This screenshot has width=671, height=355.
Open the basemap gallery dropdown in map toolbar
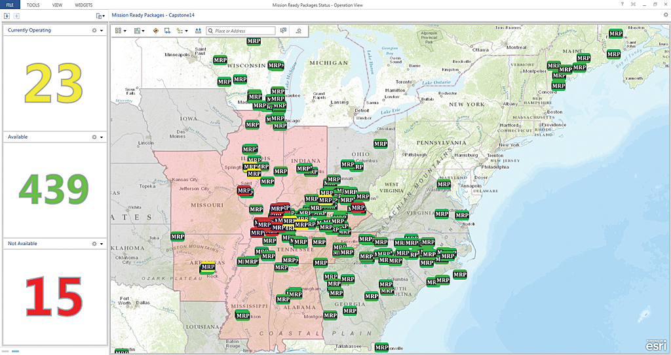121,31
